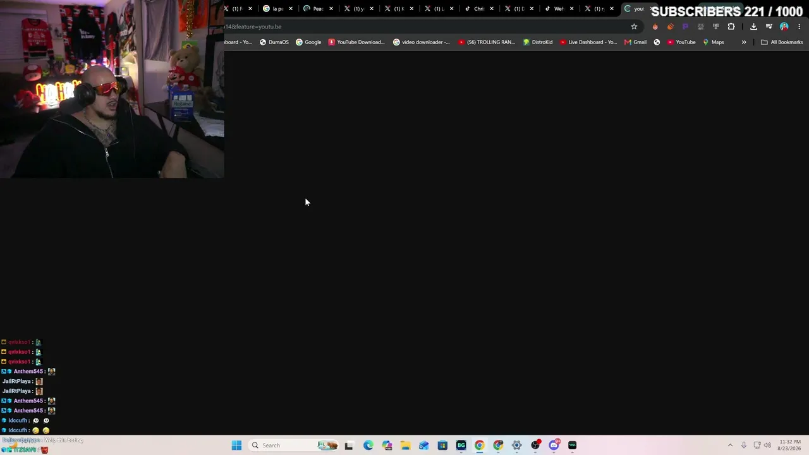Open network status tray icon
The width and height of the screenshot is (809, 455).
coord(757,446)
